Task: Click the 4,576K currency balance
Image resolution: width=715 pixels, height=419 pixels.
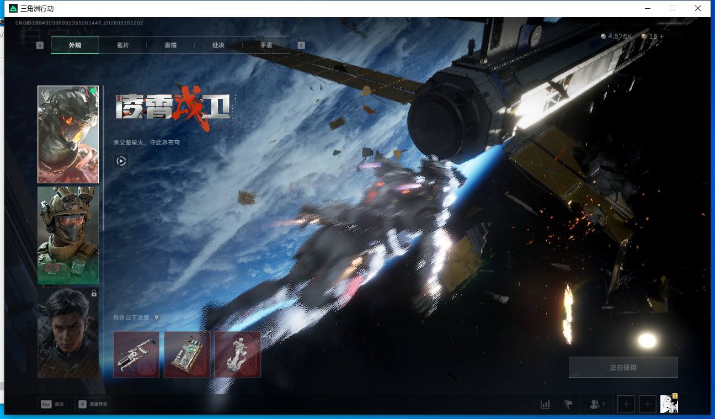Action: 616,36
